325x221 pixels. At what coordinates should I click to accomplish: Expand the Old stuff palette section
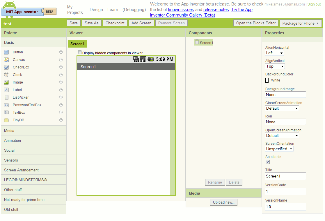(x=33, y=210)
